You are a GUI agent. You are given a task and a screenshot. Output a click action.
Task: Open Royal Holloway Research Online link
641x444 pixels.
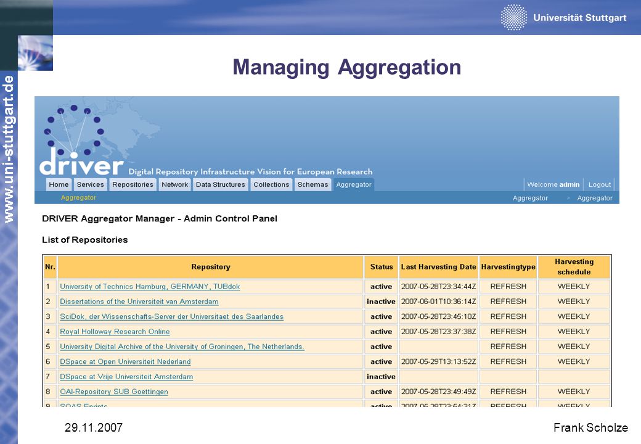click(115, 332)
